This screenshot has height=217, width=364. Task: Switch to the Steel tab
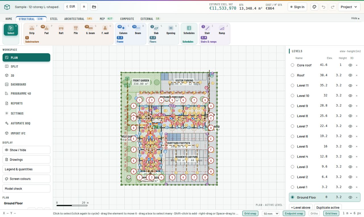[54, 19]
